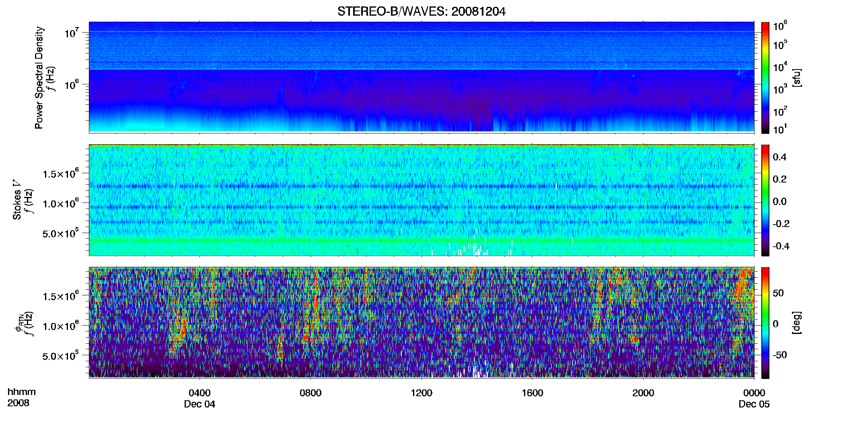Click the 0.2 label on Stokes V colorbar

(x=779, y=179)
